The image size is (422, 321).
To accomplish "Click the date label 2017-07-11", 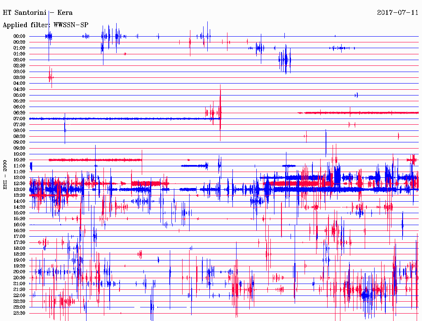I will pyautogui.click(x=398, y=13).
